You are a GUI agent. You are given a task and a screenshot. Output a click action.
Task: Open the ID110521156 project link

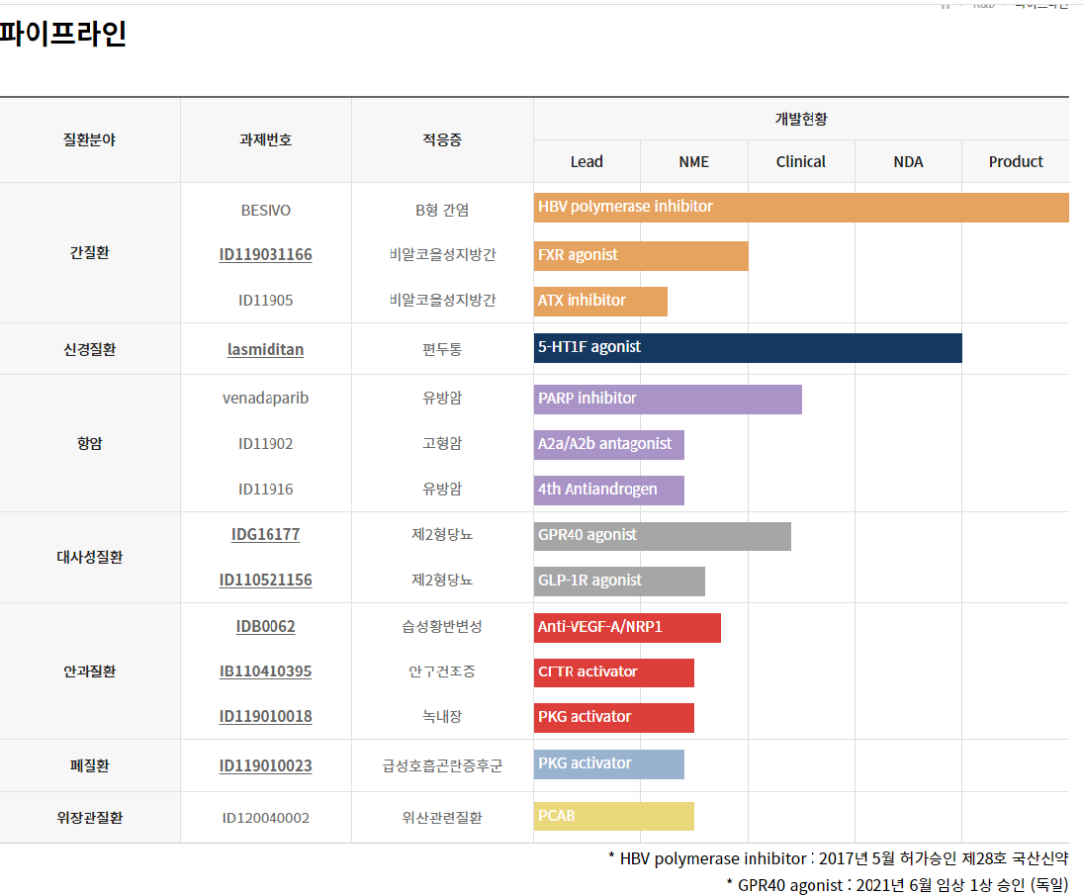click(265, 581)
